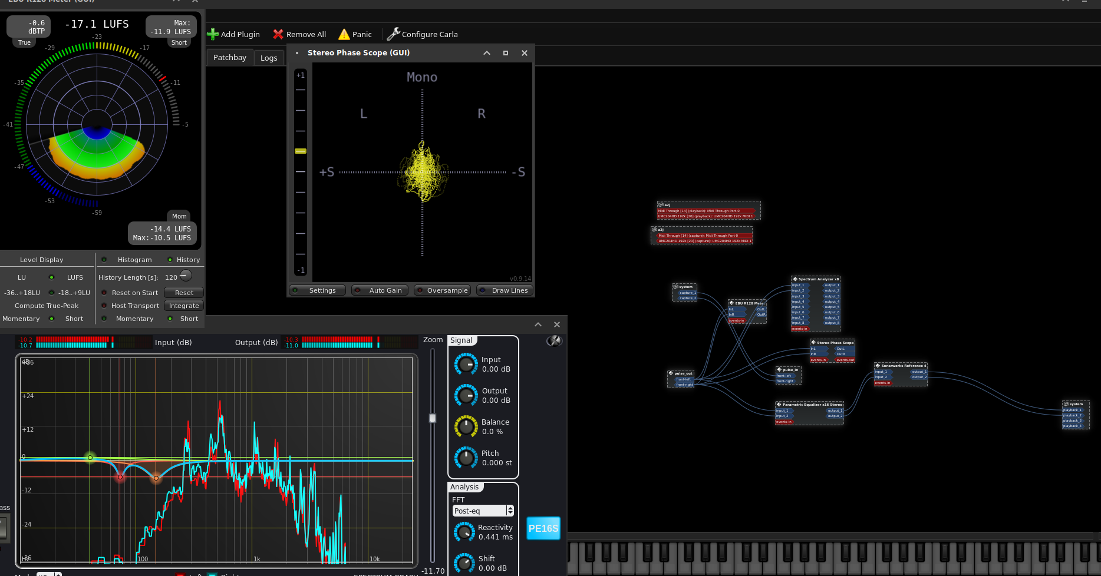
Task: Toggle Settings in Stereo Phase Scope
Action: (x=317, y=290)
